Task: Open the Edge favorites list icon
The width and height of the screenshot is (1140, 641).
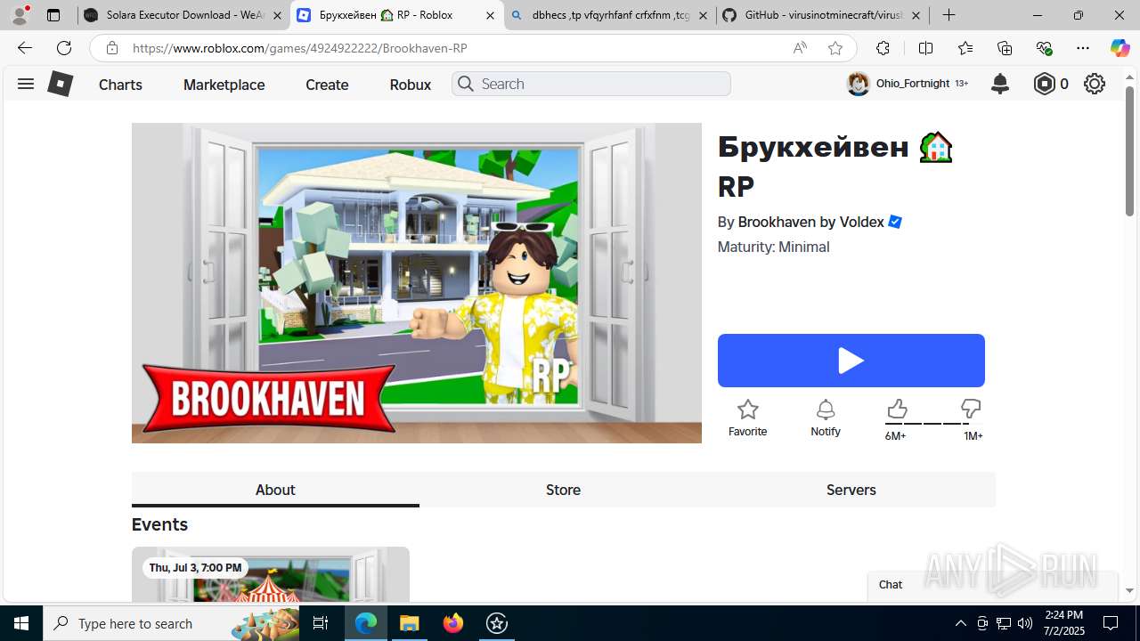Action: [x=965, y=48]
